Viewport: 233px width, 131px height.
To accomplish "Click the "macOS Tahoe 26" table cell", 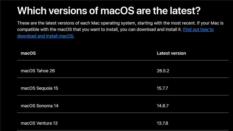I will click(x=38, y=71).
